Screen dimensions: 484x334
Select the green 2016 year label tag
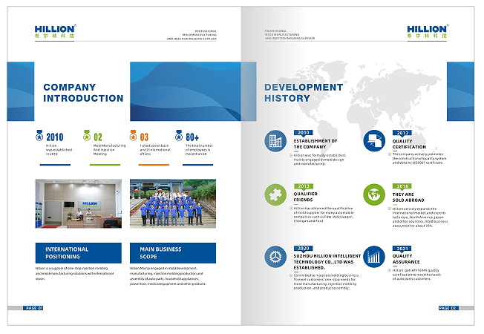(x=402, y=186)
